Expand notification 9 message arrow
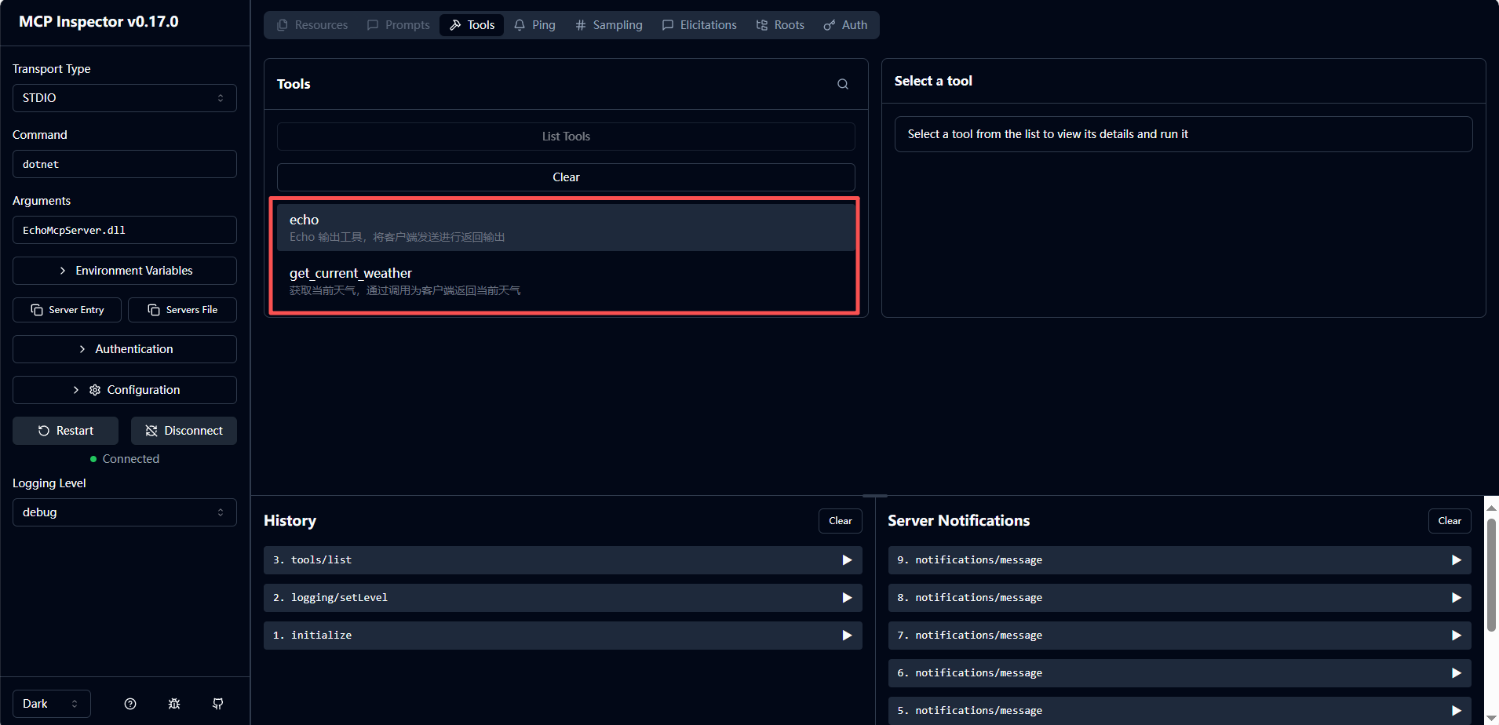1499x725 pixels. [x=1456, y=560]
